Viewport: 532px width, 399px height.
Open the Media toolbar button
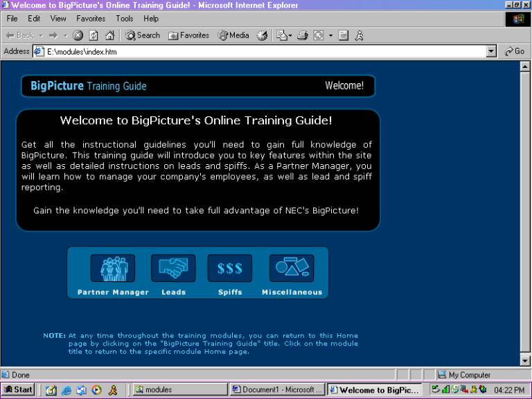tap(233, 35)
